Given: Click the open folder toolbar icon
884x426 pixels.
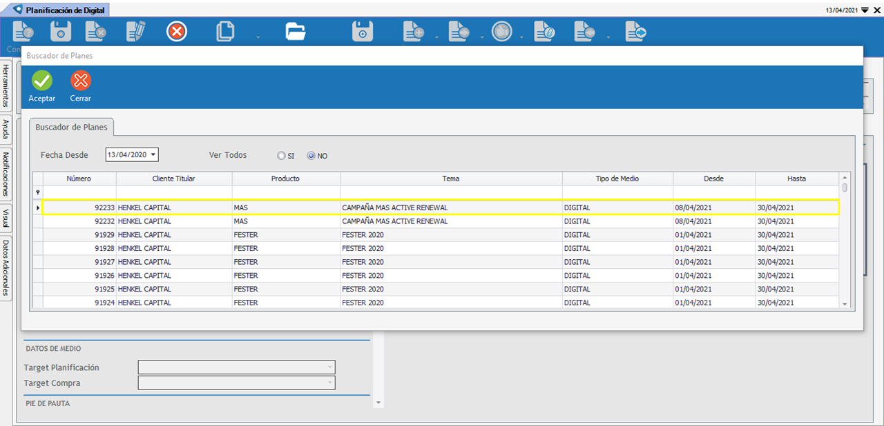Looking at the screenshot, I should point(296,32).
